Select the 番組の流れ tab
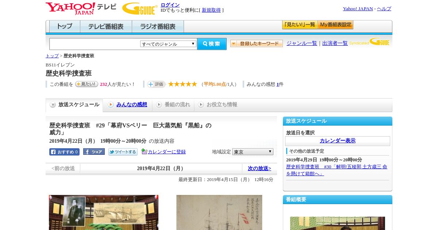438x230 pixels. (173, 105)
